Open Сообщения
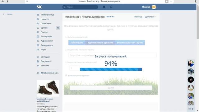 [x=46, y=23]
